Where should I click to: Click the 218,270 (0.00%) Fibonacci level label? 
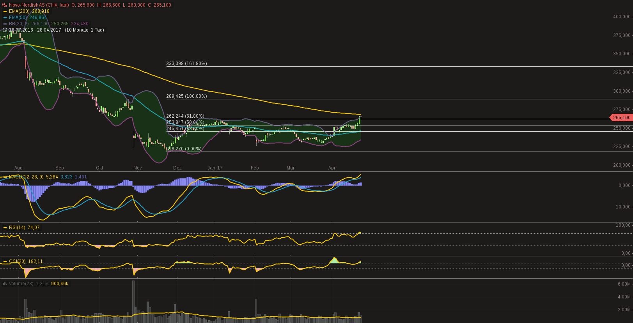(184, 149)
